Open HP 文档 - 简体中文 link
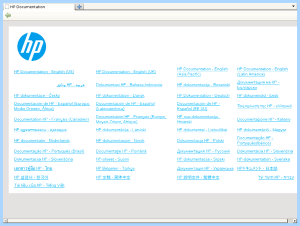The height and width of the screenshot is (226, 300). pos(113,177)
